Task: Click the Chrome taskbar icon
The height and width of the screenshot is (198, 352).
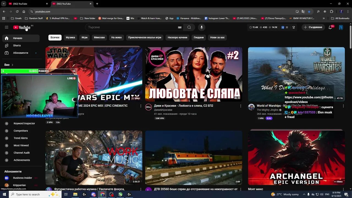Action: (x=102, y=194)
